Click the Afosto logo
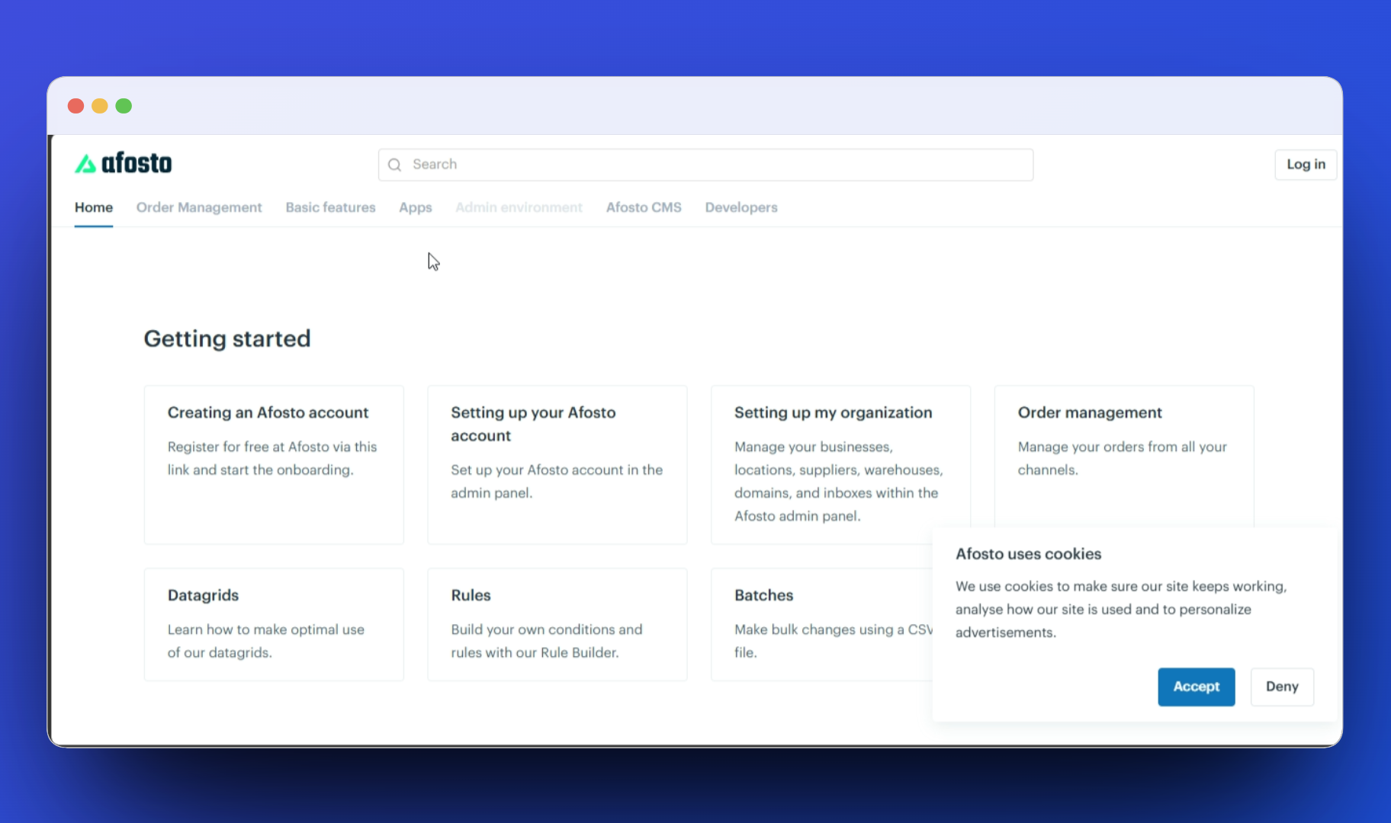The image size is (1391, 823). tap(123, 163)
